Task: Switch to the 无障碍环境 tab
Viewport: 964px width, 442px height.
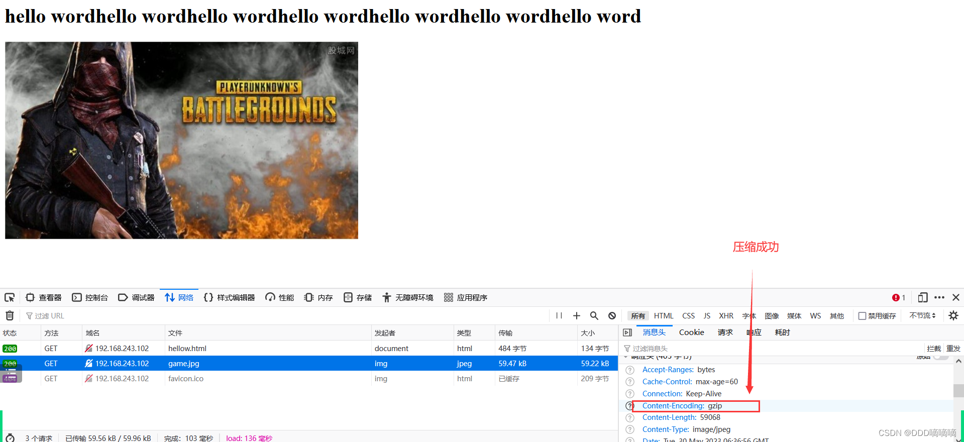Action: click(x=408, y=297)
